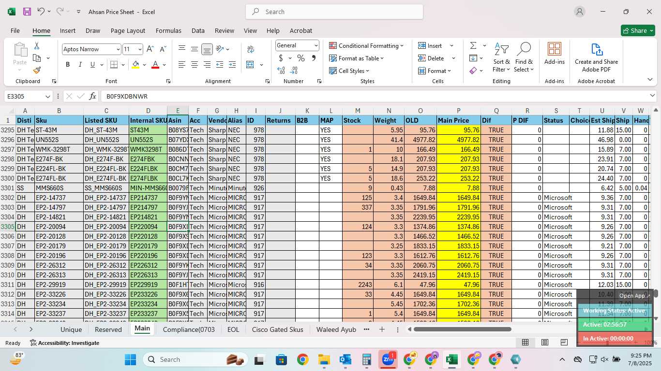The width and height of the screenshot is (661, 371).
Task: Click the Format Painter brush icon
Action: point(37,70)
